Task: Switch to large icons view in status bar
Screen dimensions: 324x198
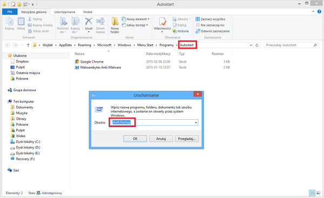Action: 319,193
